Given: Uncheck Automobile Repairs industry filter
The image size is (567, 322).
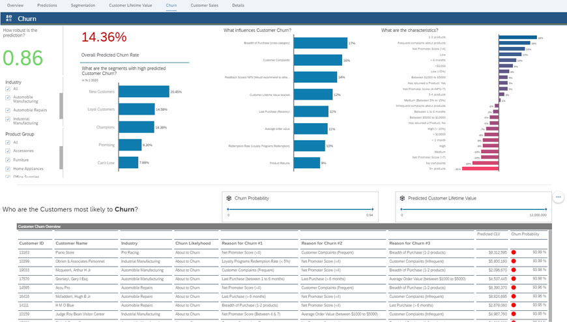Looking at the screenshot, I should 8,110.
